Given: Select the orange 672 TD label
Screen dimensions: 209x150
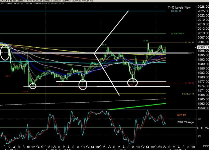Looking at the screenshot, I should 182,115.
